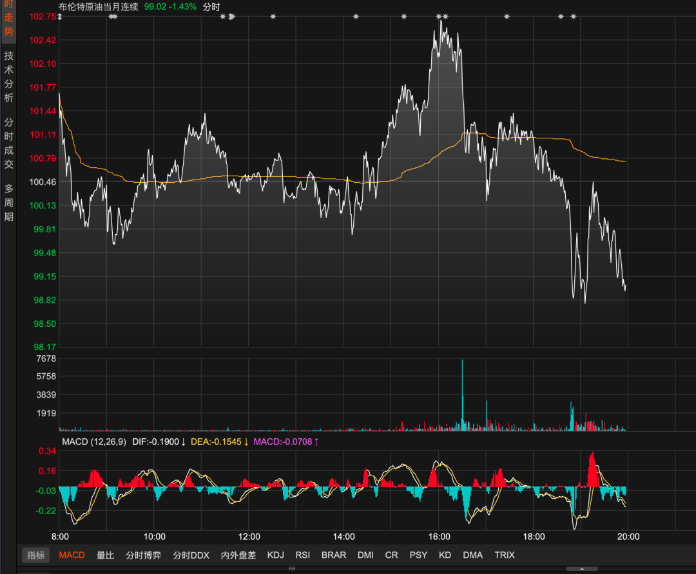696x574 pixels.
Task: Switch indicator to KDJ
Action: pyautogui.click(x=275, y=555)
